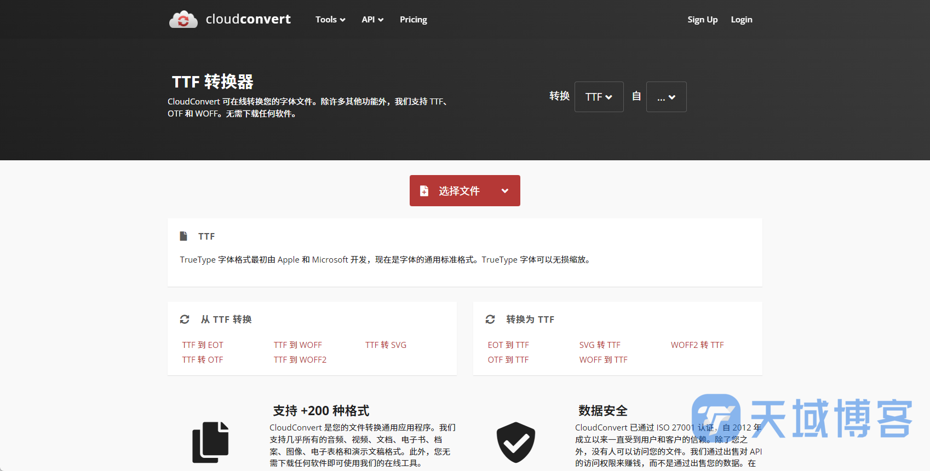
Task: Click the TTF 转换器 page heading
Action: 213,82
